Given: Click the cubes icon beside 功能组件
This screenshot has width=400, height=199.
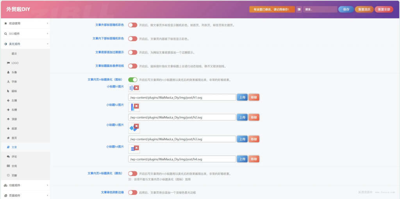Looking at the screenshot, I should point(5,185).
